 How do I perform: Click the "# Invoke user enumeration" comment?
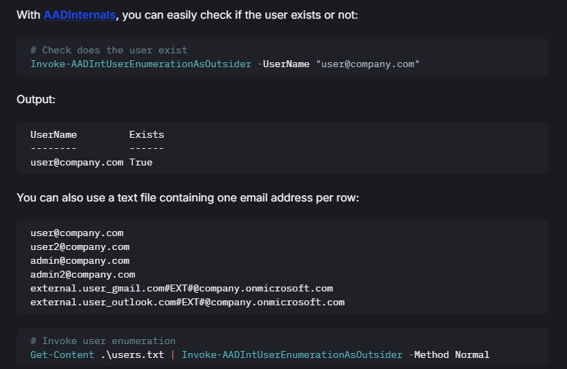coord(103,341)
